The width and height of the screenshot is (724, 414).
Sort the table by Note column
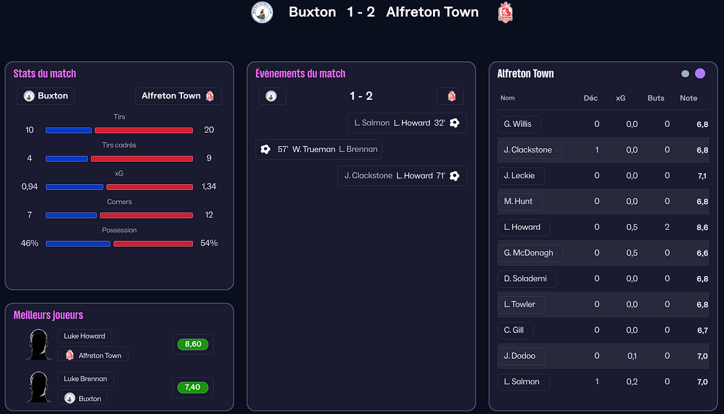[x=689, y=98]
